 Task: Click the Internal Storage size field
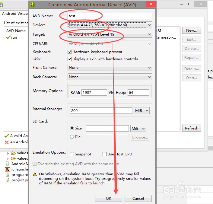coord(101,110)
